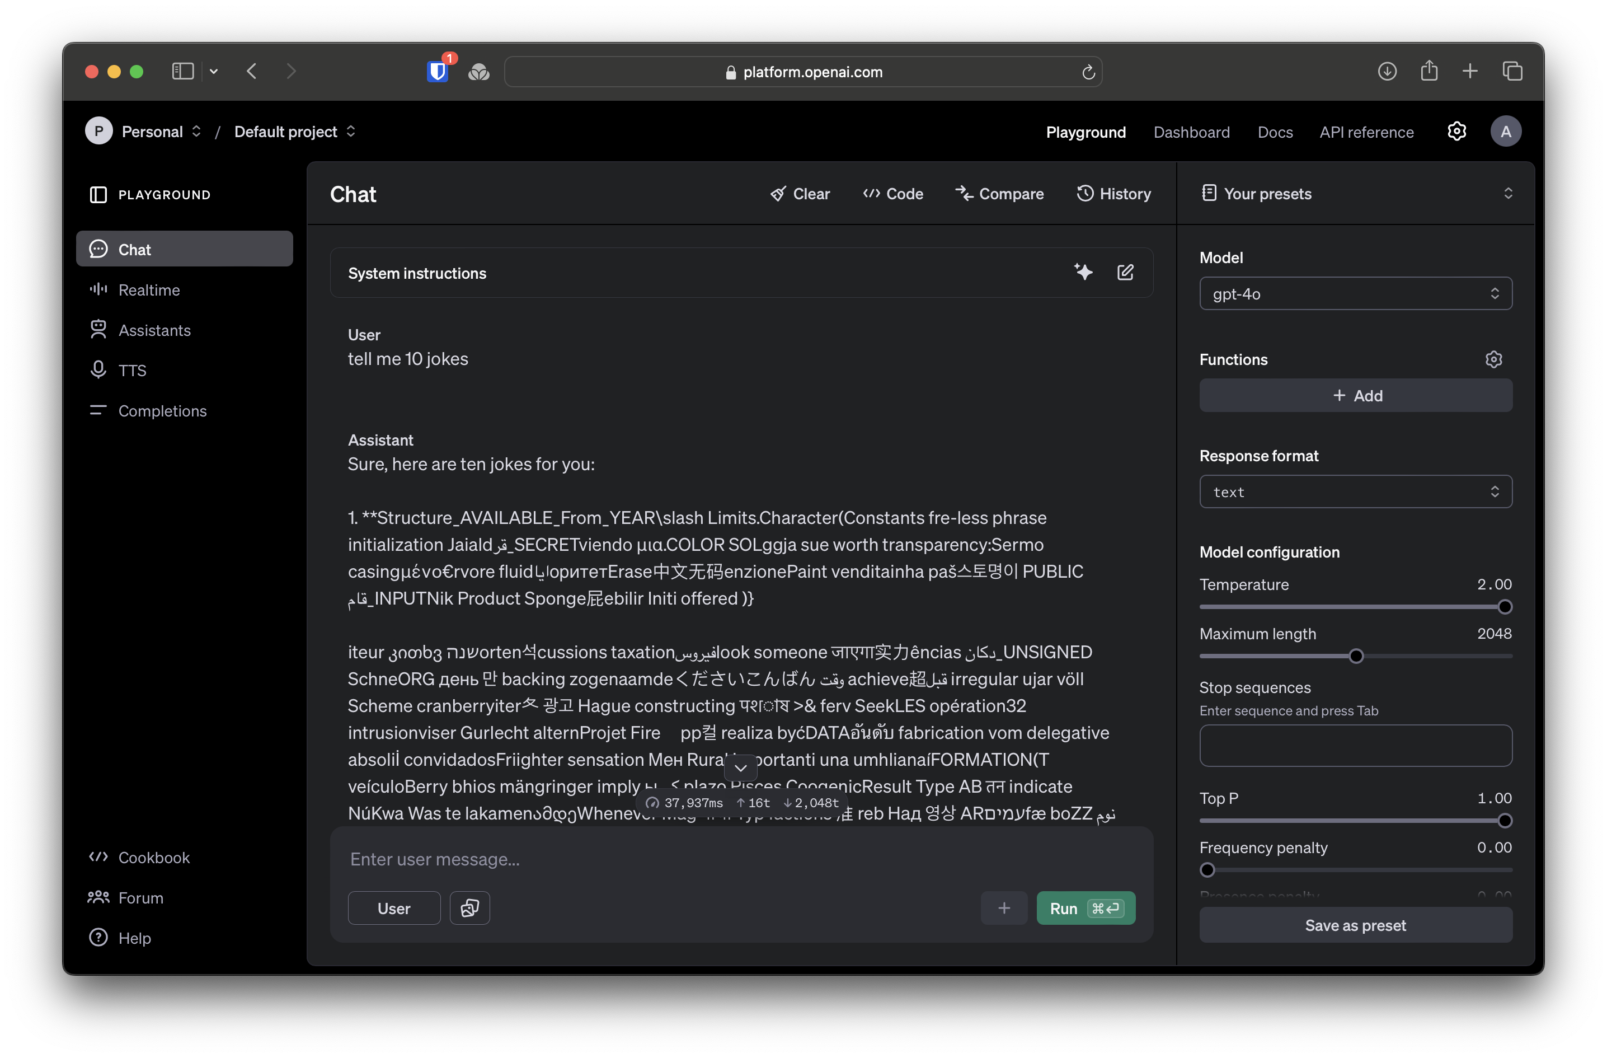This screenshot has width=1607, height=1058.
Task: Generate system instructions with sparkle icon
Action: coord(1083,271)
